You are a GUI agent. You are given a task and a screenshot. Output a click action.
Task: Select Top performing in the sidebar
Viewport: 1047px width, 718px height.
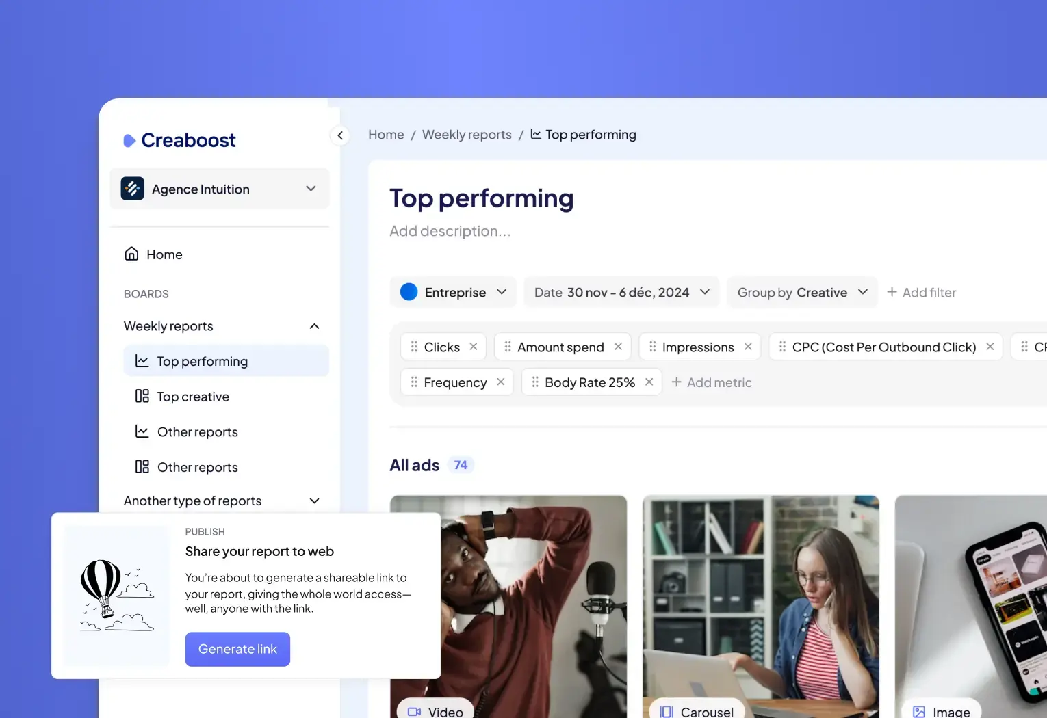click(x=226, y=361)
